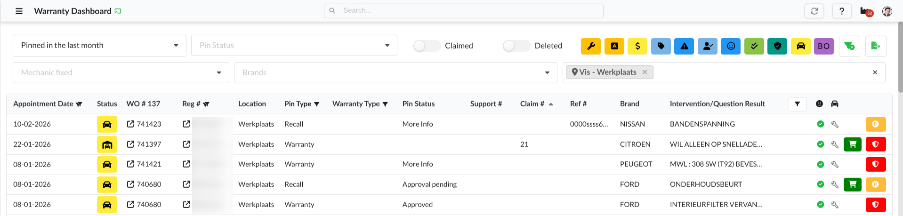Enable the Deleted toggle
The height and width of the screenshot is (216, 903).
[516, 46]
